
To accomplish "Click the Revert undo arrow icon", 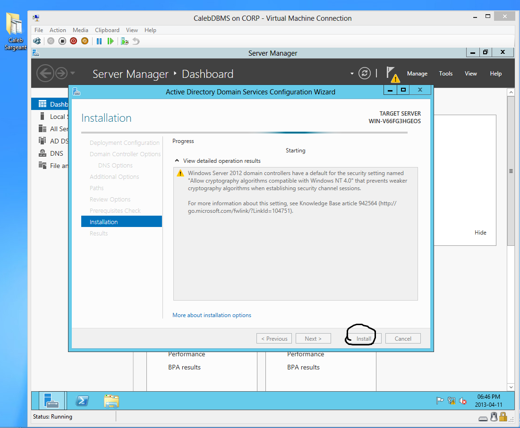I will coord(136,41).
